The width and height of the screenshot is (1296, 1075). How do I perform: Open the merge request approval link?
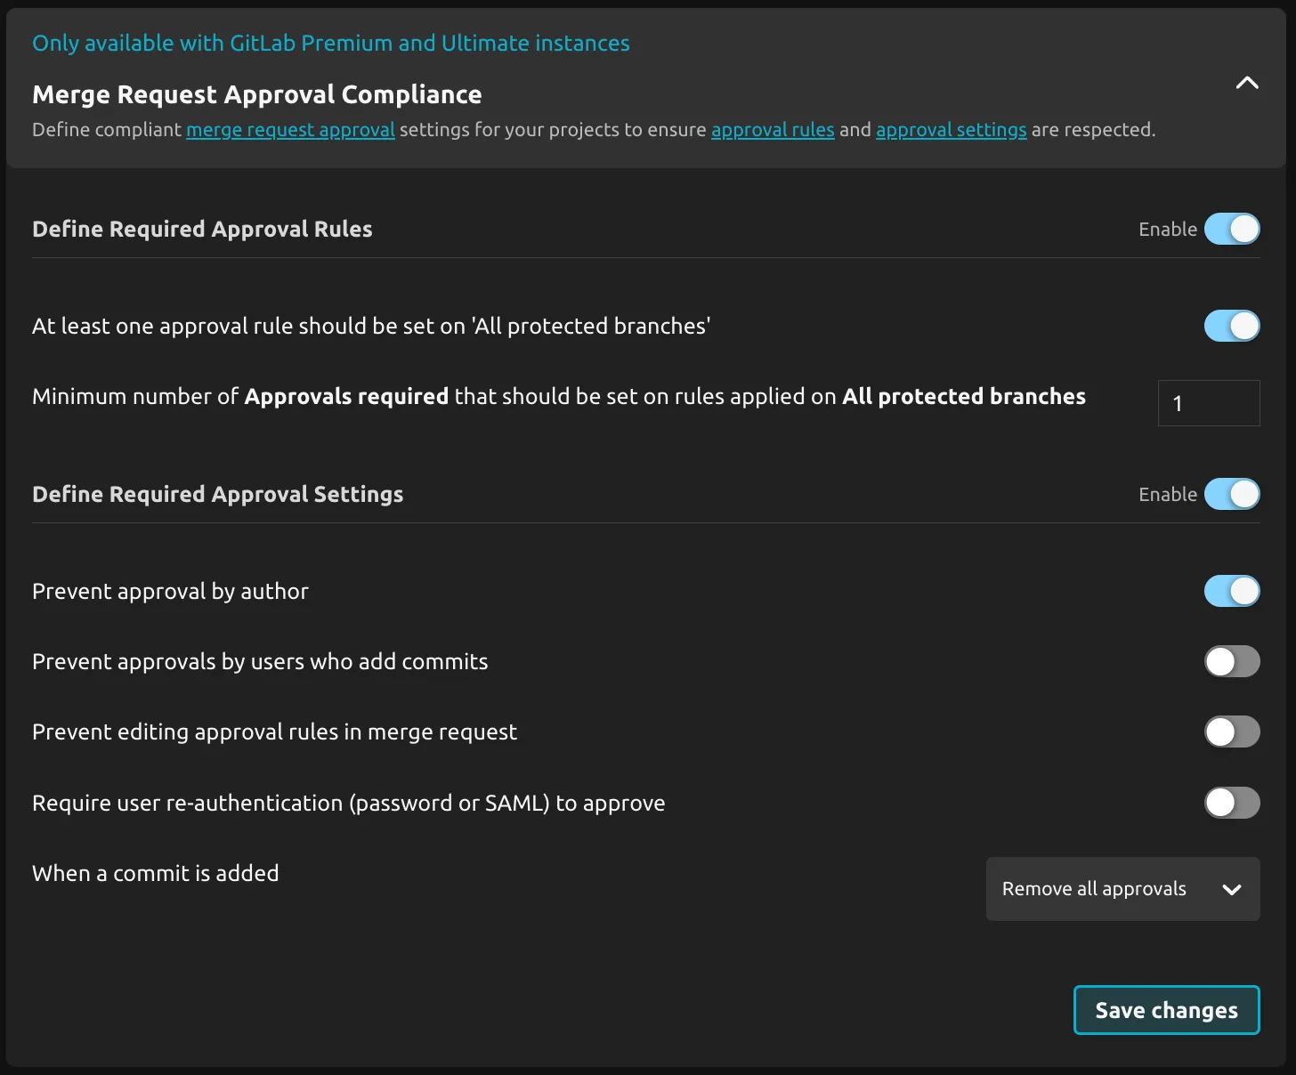pyautogui.click(x=289, y=130)
